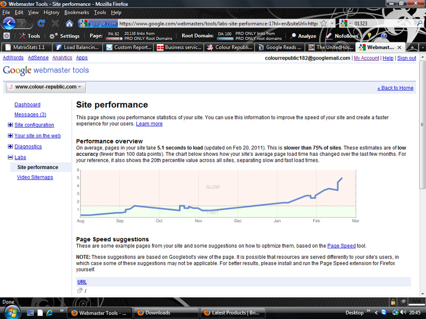Click the Forward navigation arrow
The image size is (426, 319).
[x=22, y=23]
